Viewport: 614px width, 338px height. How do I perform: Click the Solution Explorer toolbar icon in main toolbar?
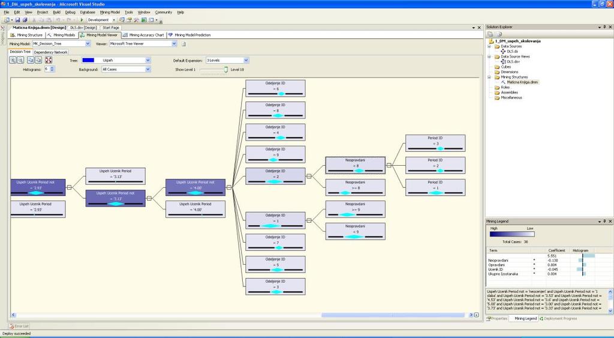(x=122, y=20)
